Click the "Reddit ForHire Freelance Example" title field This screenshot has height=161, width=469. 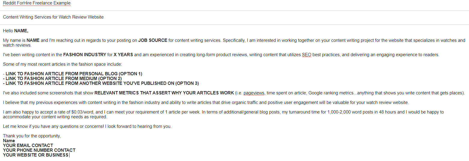click(37, 3)
